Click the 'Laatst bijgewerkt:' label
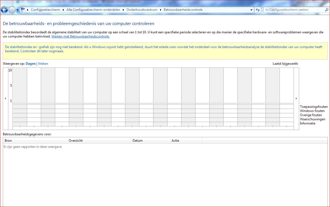The width and height of the screenshot is (330, 207). [x=286, y=64]
